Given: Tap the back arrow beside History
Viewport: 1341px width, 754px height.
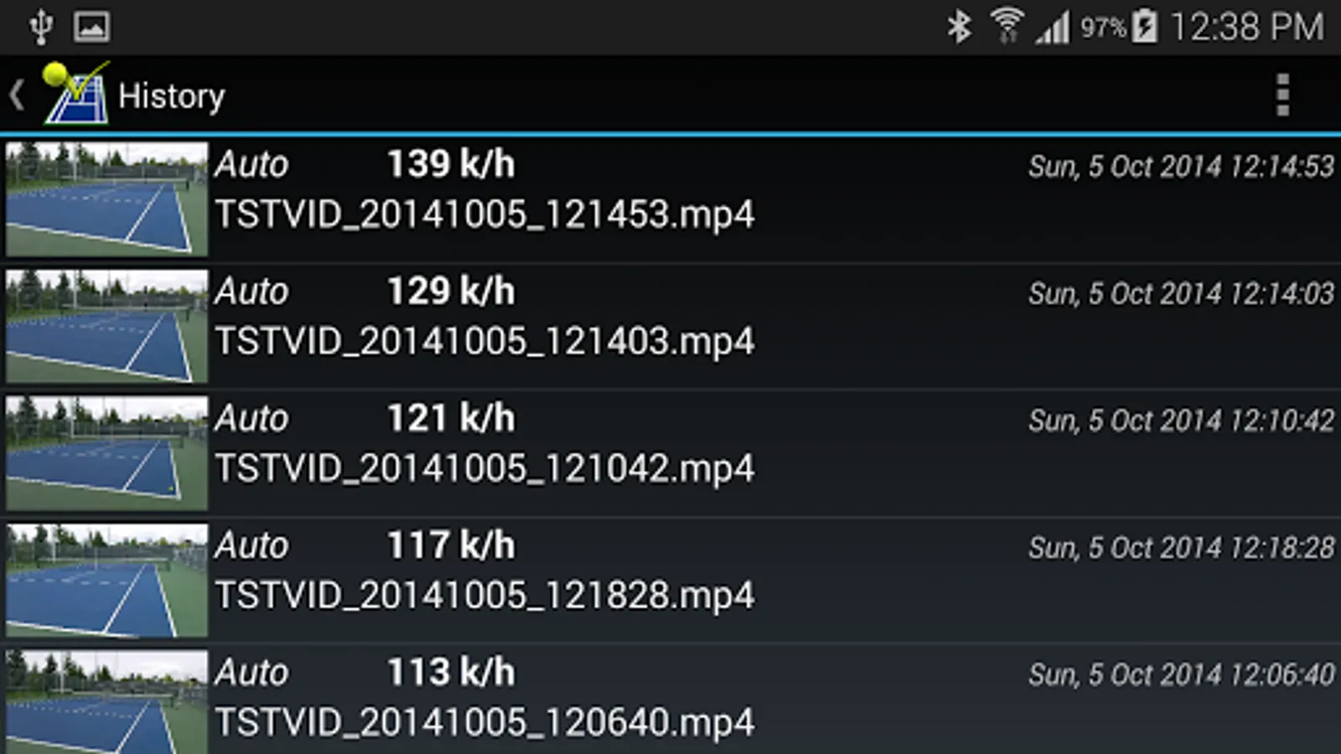Looking at the screenshot, I should (x=17, y=95).
